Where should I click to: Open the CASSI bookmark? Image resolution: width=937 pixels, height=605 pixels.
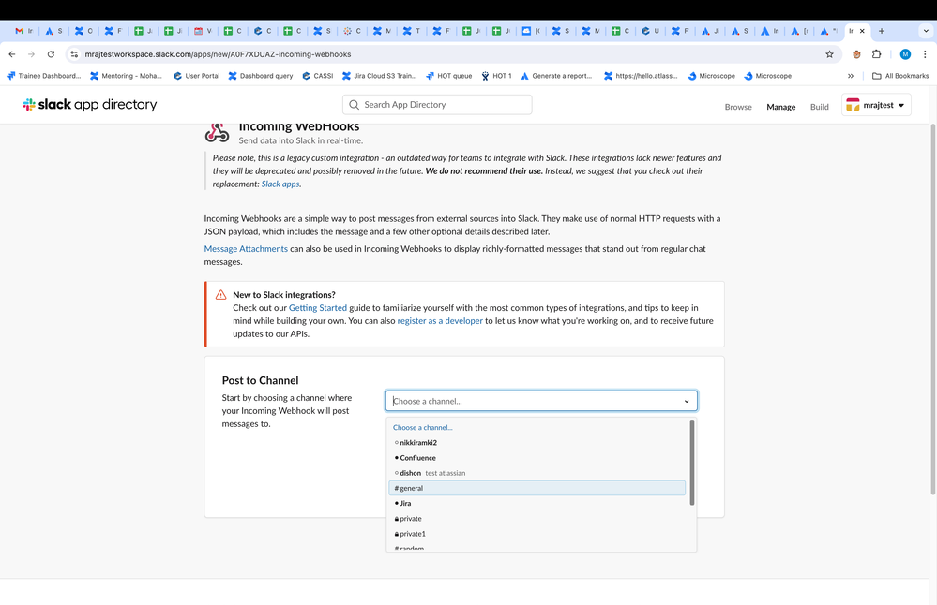317,76
